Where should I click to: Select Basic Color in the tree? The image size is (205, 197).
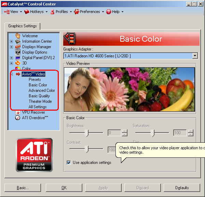point(38,85)
